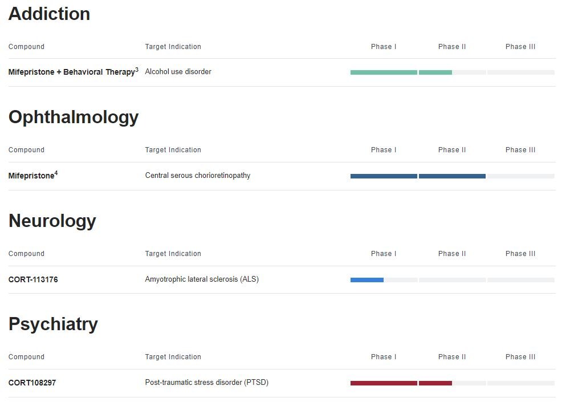Click Target Indication header under Neurology
This screenshot has width=566, height=402.
[x=173, y=254]
